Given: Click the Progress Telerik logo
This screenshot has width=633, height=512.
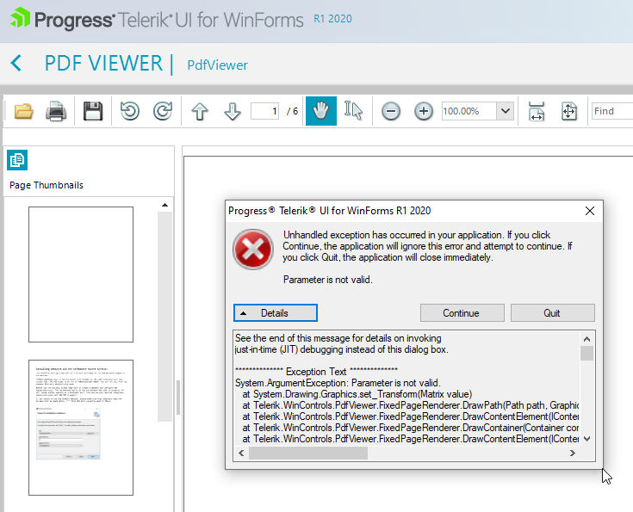Looking at the screenshot, I should (157, 20).
